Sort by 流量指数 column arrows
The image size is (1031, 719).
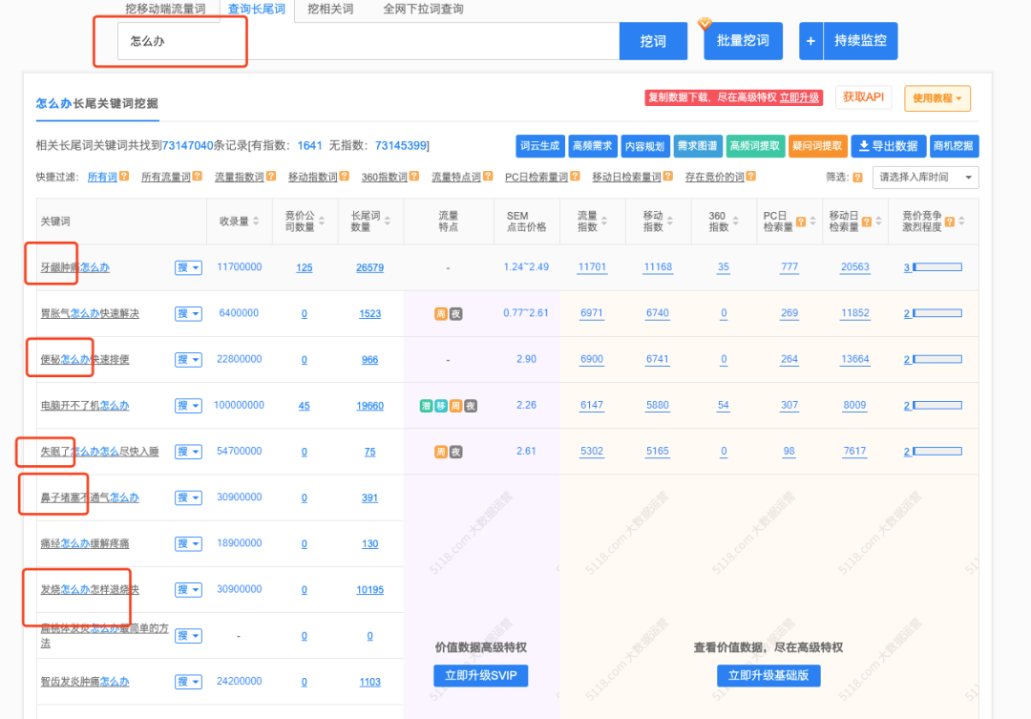(603, 221)
